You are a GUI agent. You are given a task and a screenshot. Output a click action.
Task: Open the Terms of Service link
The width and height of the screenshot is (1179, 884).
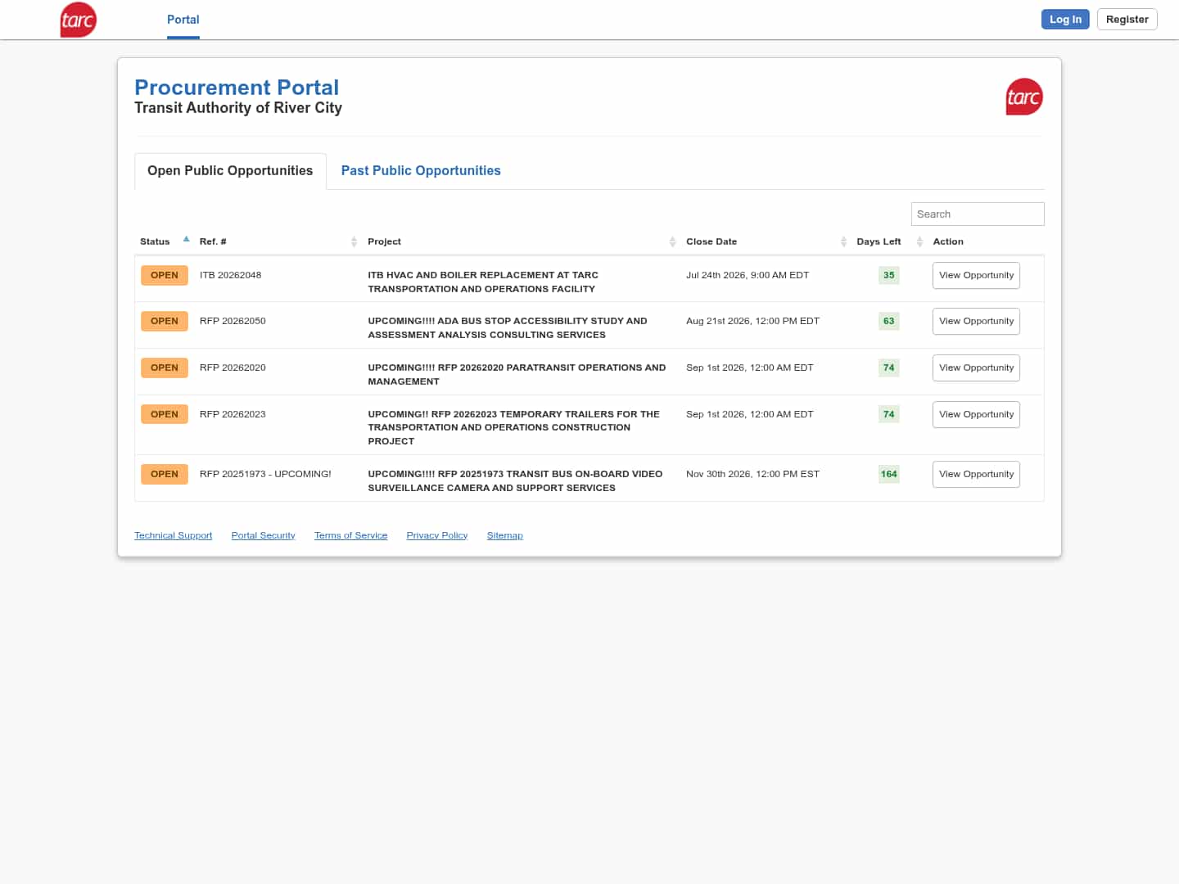(x=351, y=535)
